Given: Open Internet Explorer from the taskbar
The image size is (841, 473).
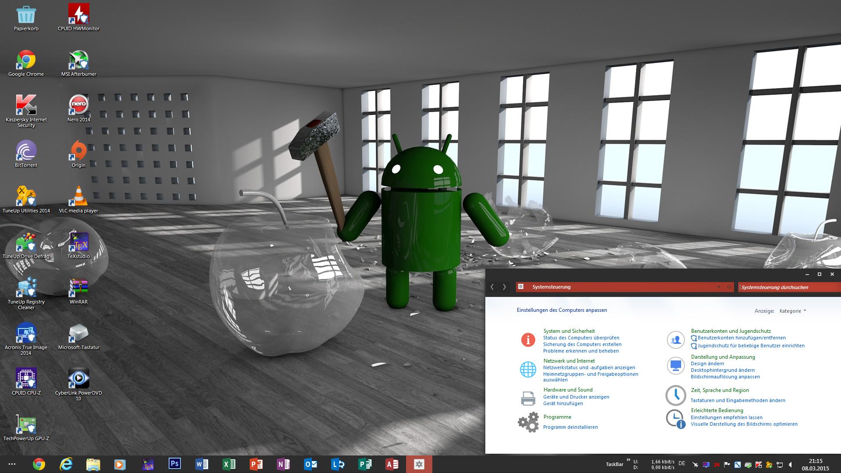Looking at the screenshot, I should pos(66,464).
